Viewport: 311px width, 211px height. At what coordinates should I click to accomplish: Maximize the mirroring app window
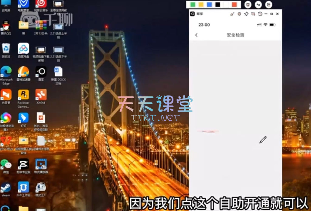[272, 14]
